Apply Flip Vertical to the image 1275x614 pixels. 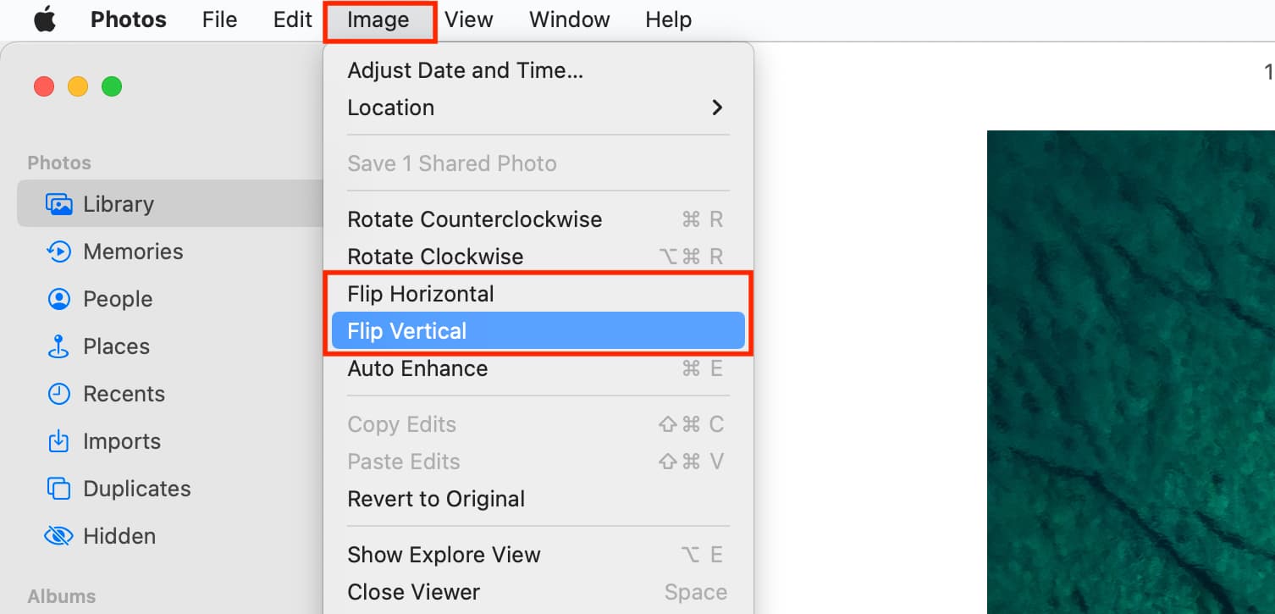(406, 330)
